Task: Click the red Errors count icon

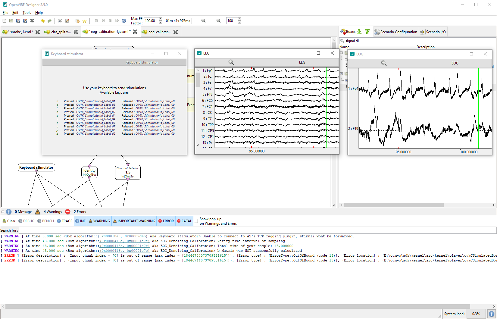Action: tap(68, 212)
